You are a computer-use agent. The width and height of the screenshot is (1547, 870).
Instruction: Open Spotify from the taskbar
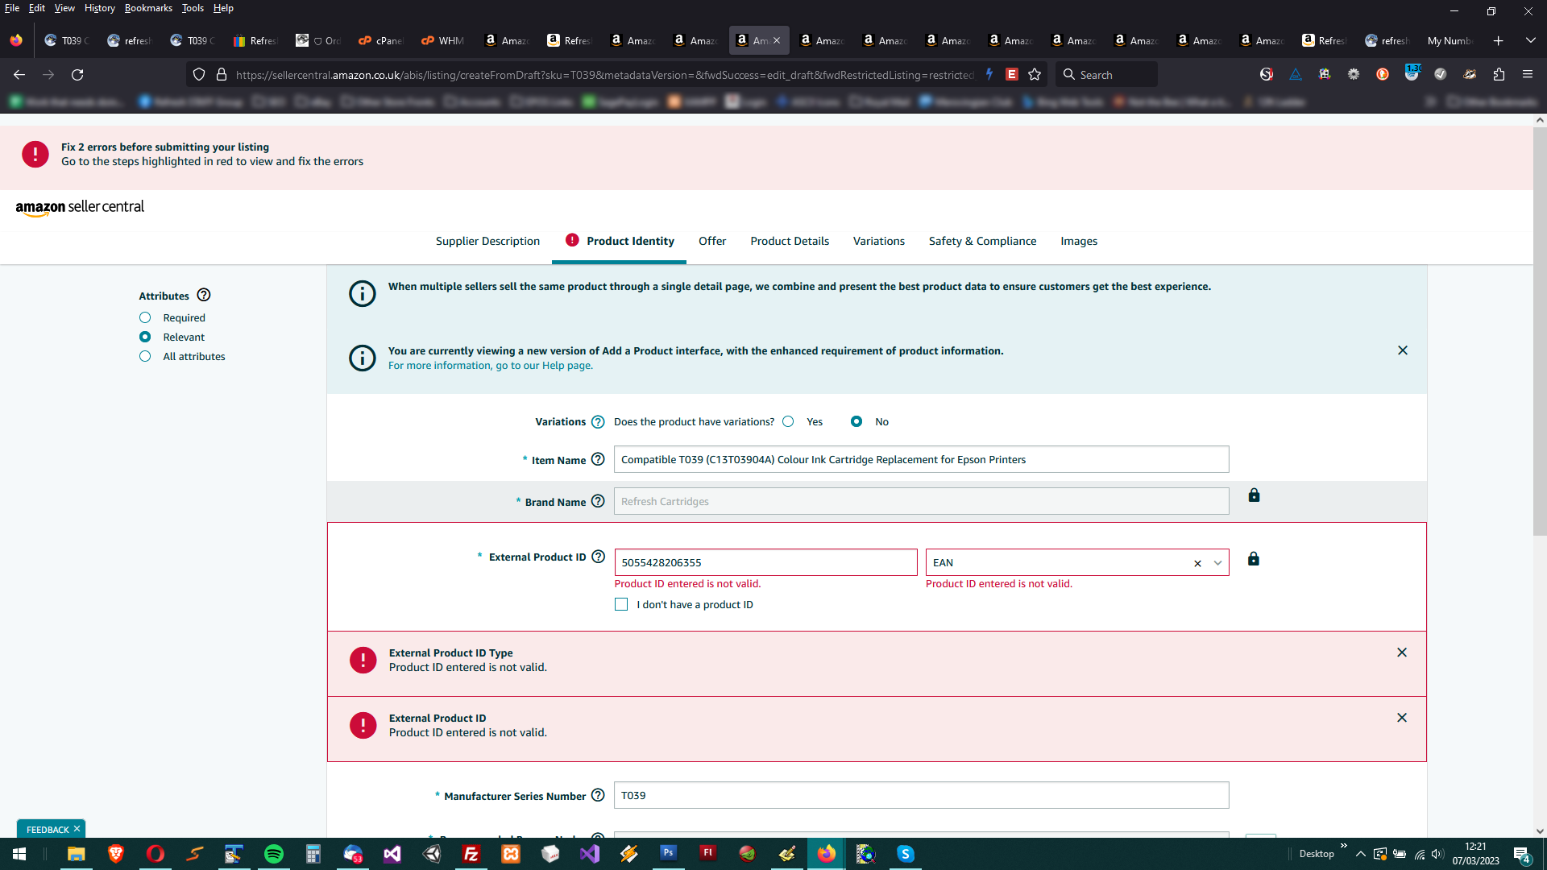click(x=274, y=854)
